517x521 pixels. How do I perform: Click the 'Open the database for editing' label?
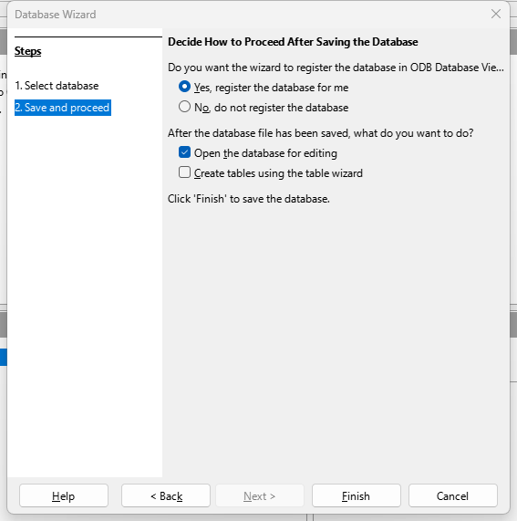tap(265, 153)
